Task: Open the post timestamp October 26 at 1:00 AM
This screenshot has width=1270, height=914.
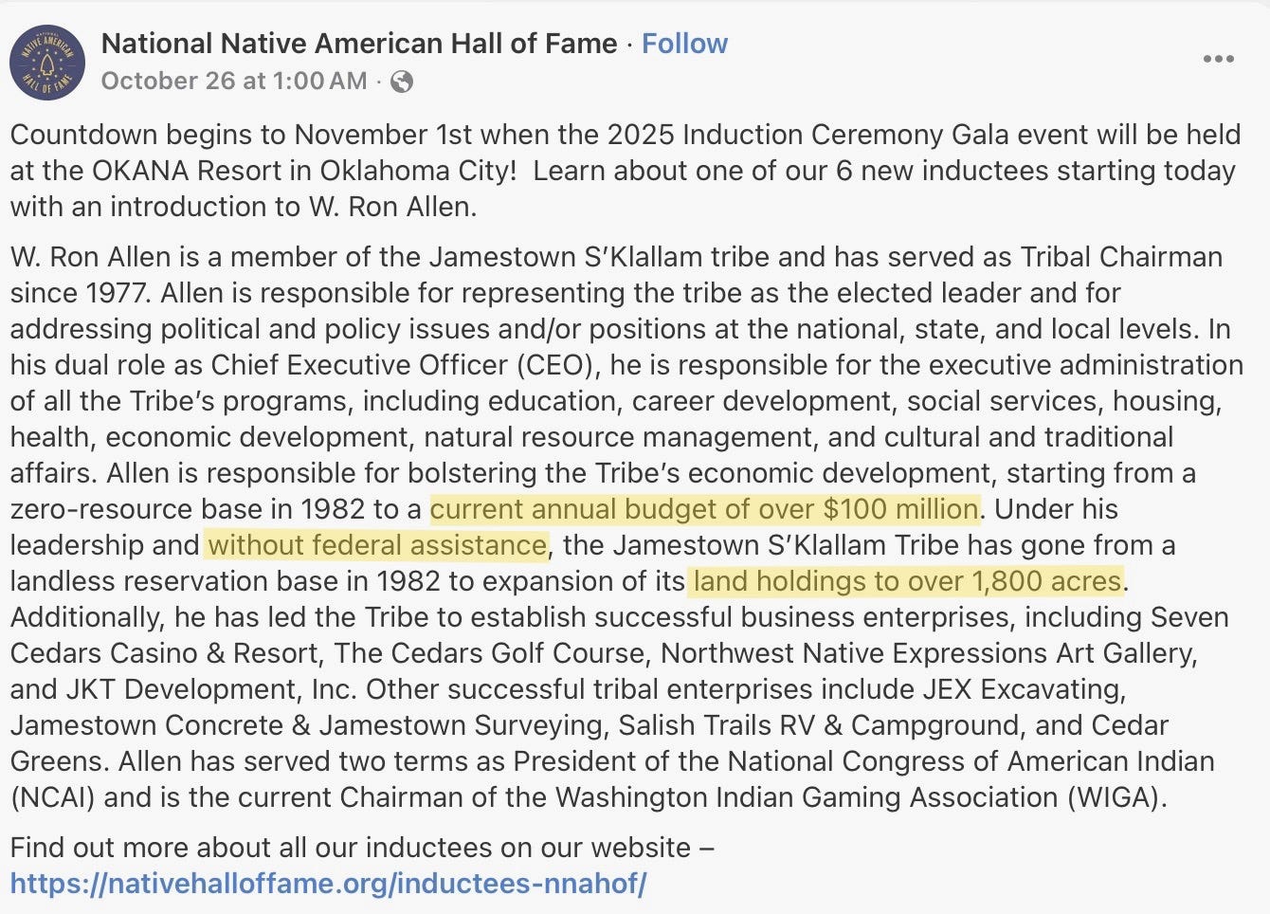Action: pyautogui.click(x=234, y=81)
